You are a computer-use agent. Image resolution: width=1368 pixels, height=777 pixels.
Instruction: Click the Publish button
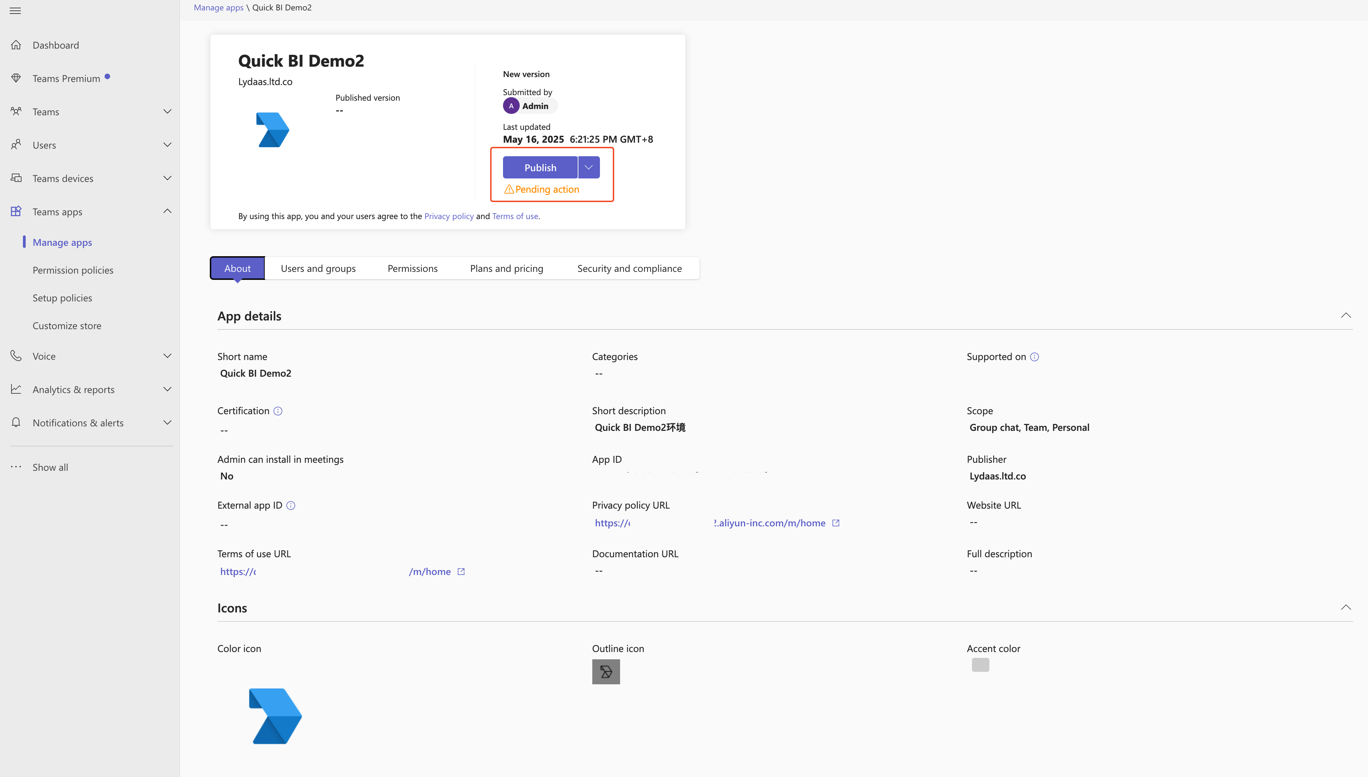pyautogui.click(x=541, y=168)
